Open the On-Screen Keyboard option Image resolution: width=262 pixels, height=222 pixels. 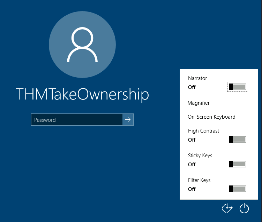(x=211, y=117)
